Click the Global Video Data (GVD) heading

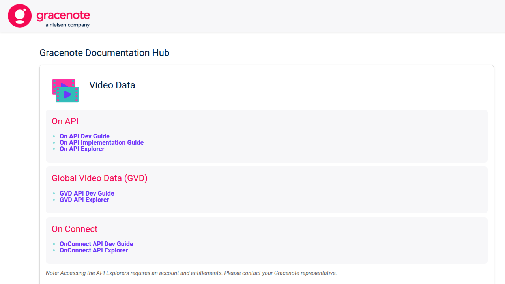(99, 178)
